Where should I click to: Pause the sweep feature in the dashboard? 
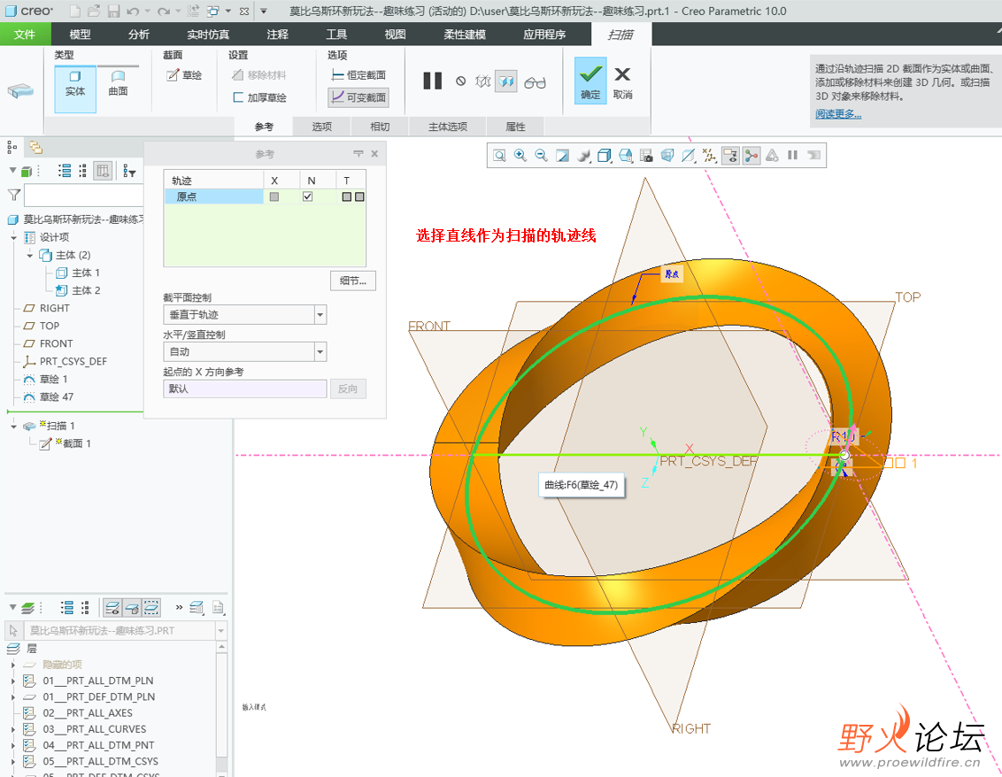[432, 81]
